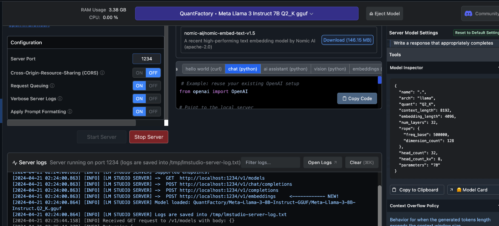This screenshot has width=499, height=226.
Task: Open the QuantFactory Meta Llama 3 model selector
Action: coord(247,14)
